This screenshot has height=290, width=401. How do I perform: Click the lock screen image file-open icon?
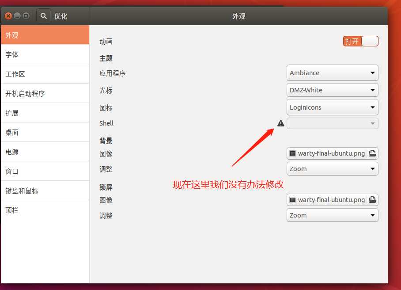[x=372, y=200]
